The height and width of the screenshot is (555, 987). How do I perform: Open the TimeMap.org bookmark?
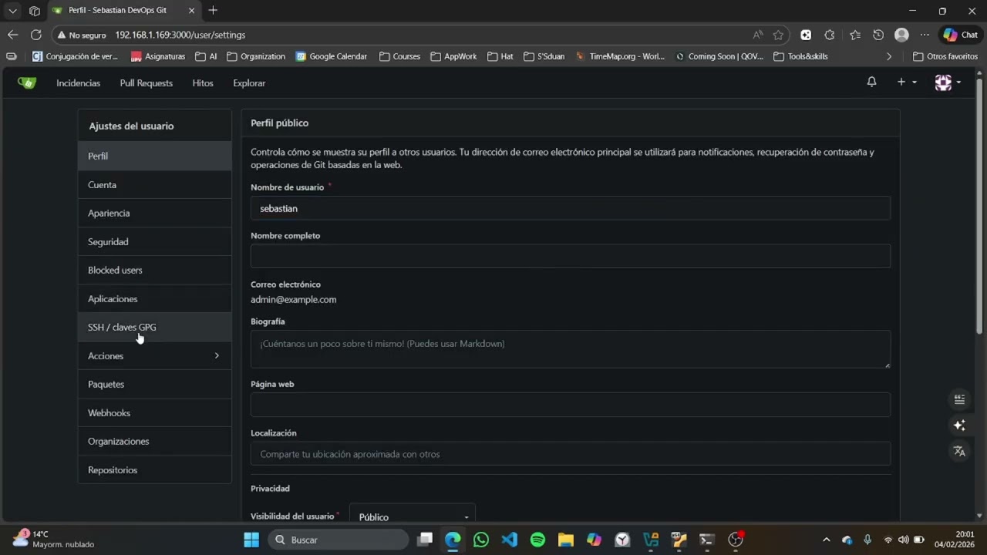coord(620,56)
